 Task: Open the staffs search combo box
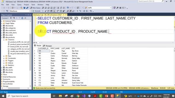pyautogui.click(x=111, y=8)
